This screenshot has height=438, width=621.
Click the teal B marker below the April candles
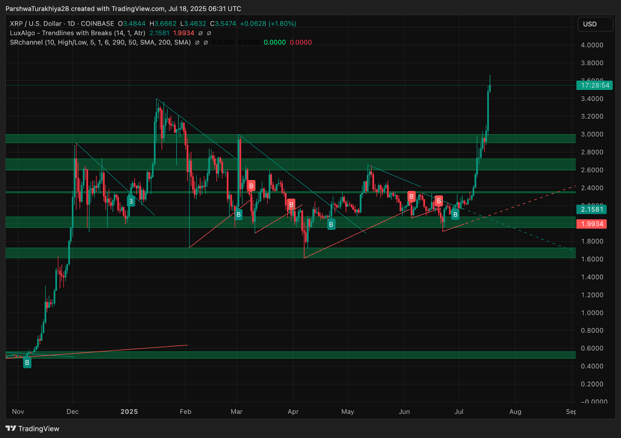[x=331, y=224]
